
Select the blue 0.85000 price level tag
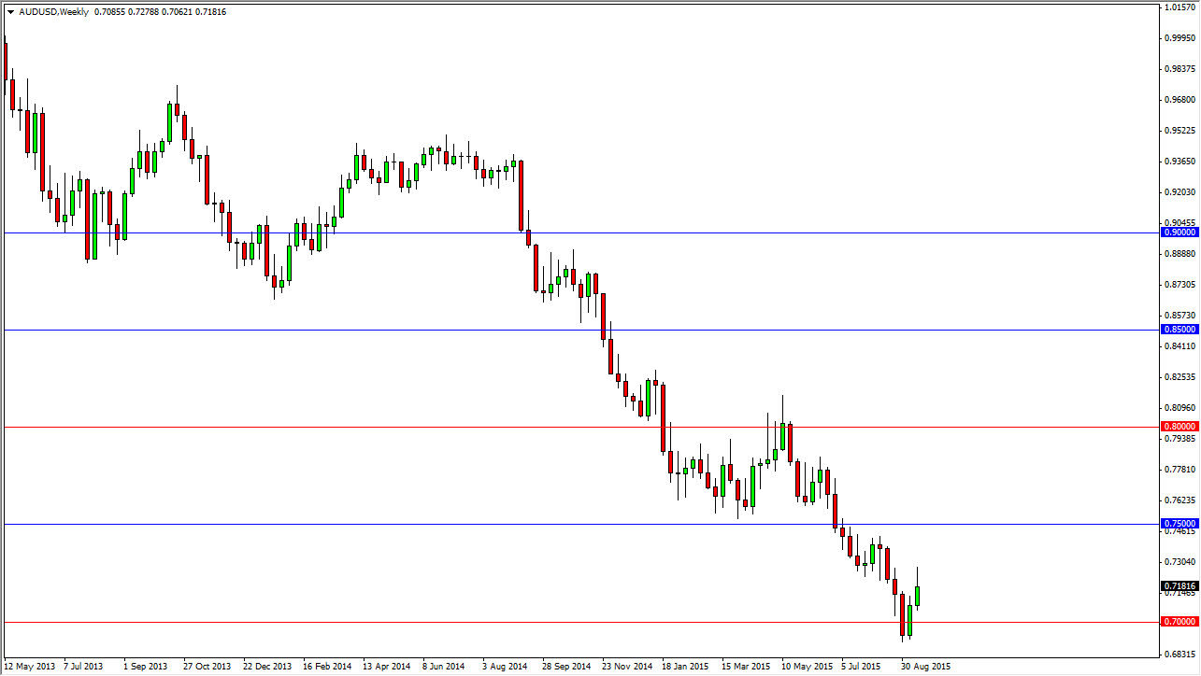(1179, 329)
